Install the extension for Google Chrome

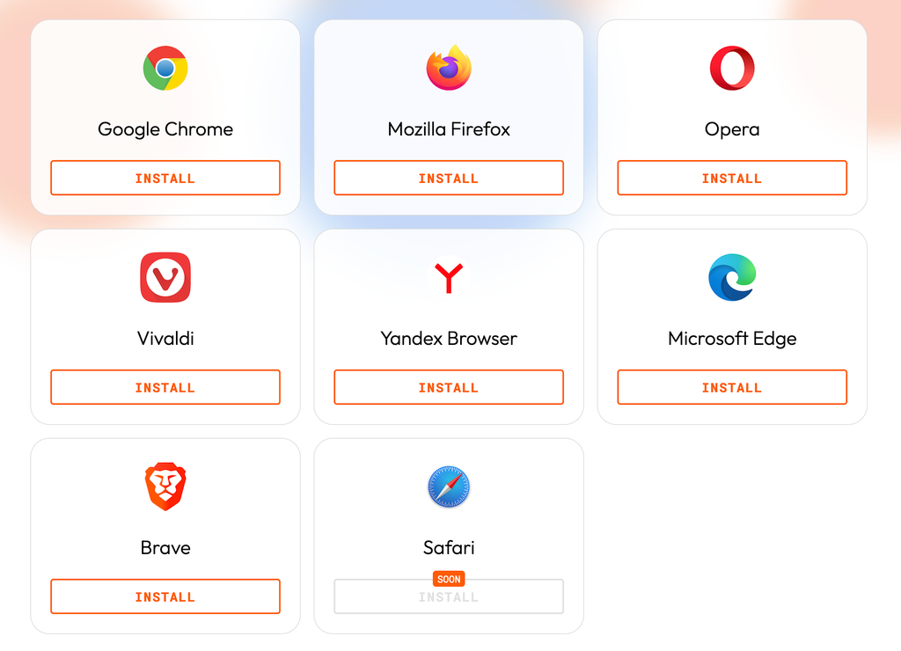click(x=165, y=178)
